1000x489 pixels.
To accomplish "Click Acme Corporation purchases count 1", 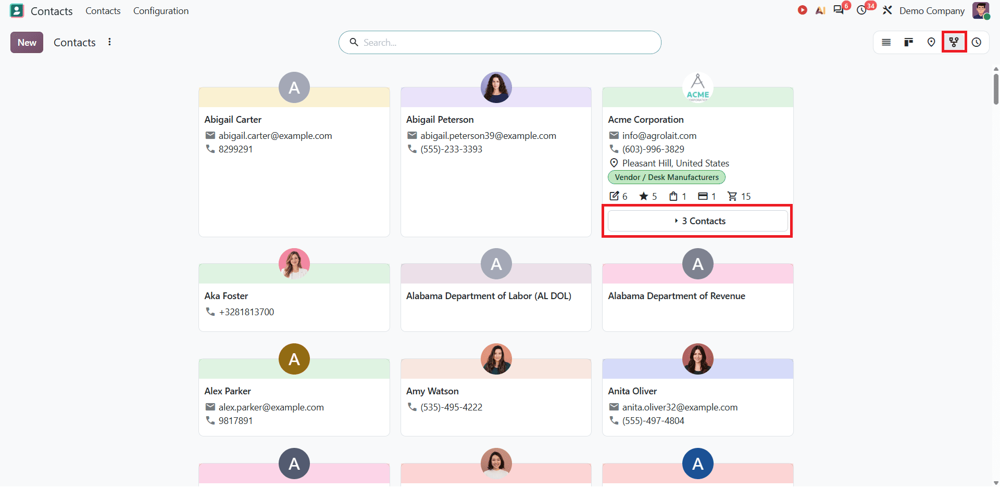I will point(678,196).
